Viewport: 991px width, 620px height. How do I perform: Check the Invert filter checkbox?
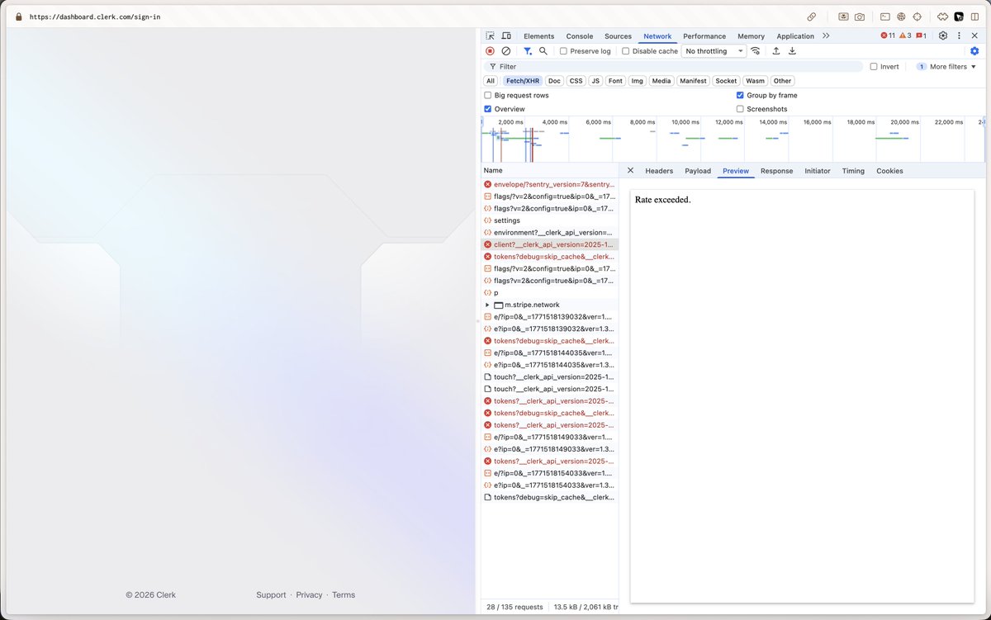[874, 67]
